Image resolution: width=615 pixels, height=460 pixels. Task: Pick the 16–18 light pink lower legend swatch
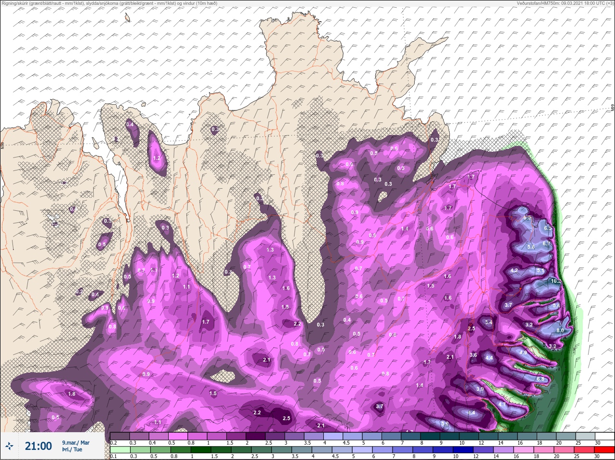524,450
